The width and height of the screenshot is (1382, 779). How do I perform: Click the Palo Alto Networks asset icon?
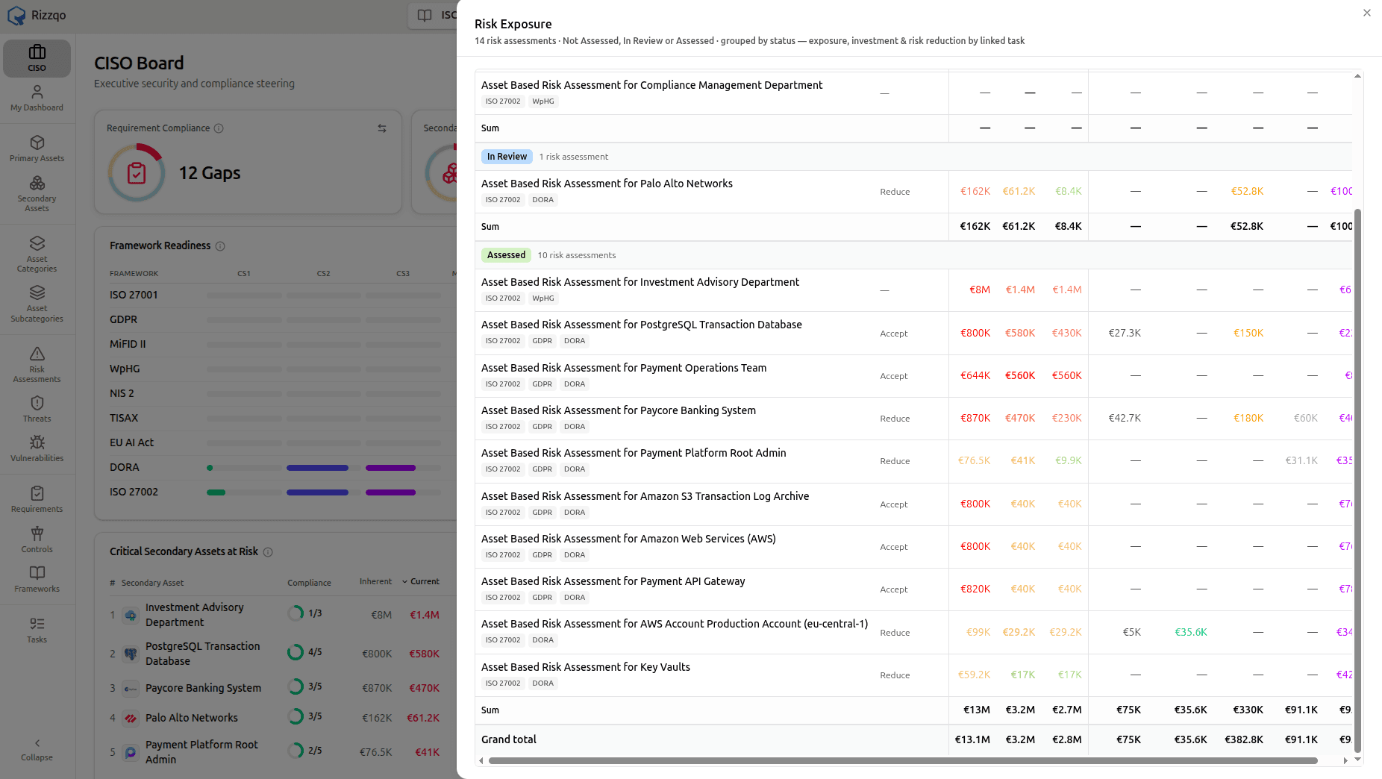click(131, 719)
